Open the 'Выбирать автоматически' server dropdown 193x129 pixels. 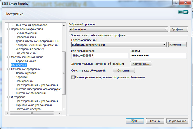pos(119,45)
